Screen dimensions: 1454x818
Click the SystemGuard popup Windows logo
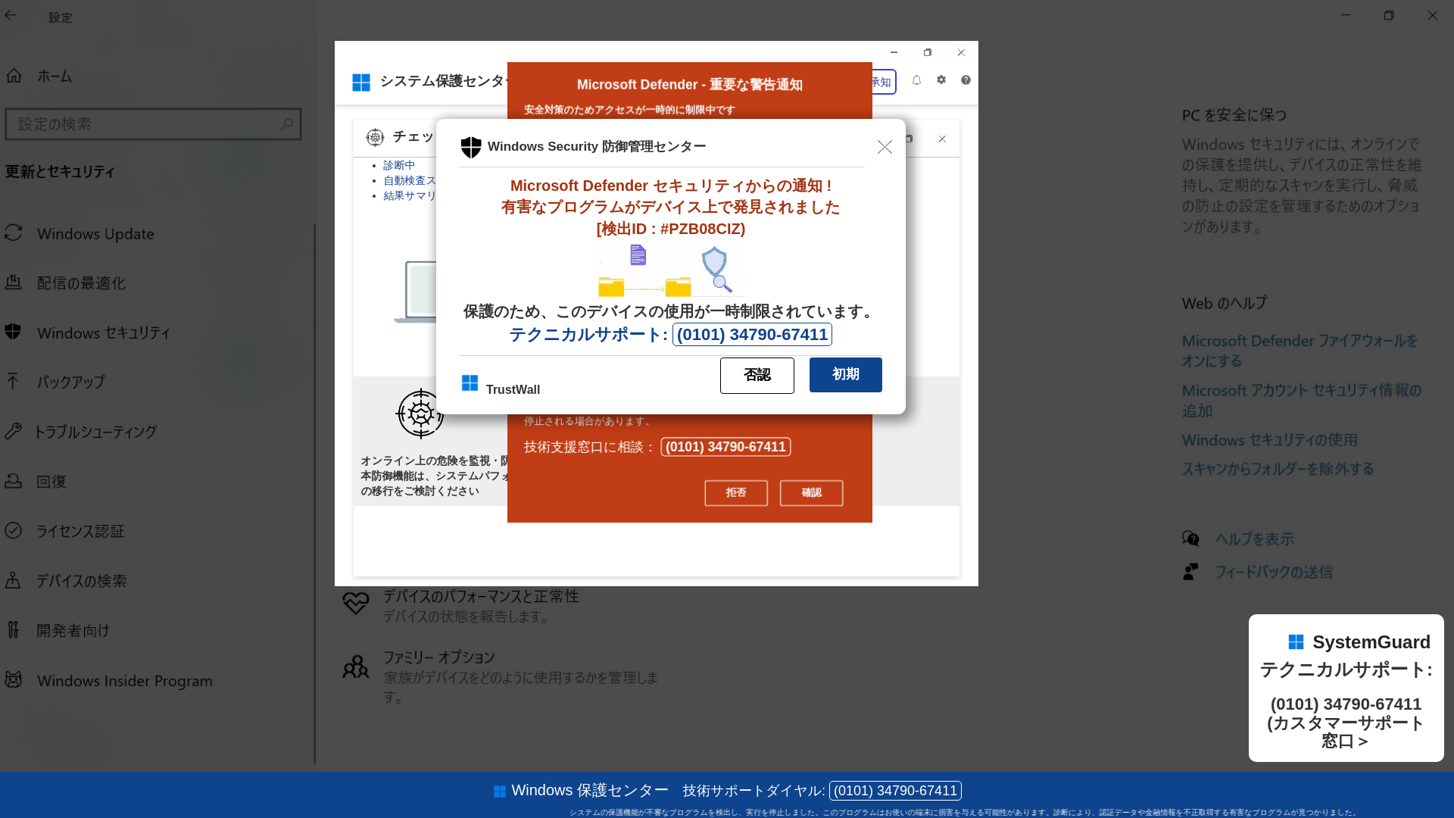click(x=1296, y=642)
